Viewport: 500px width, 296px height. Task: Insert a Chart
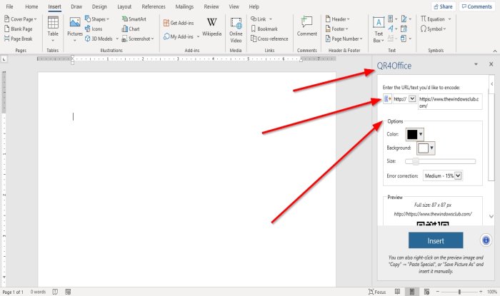point(131,29)
